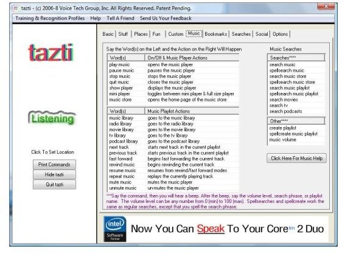Viewport: 342px width, 254px height.
Task: Switch to the Social tab
Action: pos(262,34)
